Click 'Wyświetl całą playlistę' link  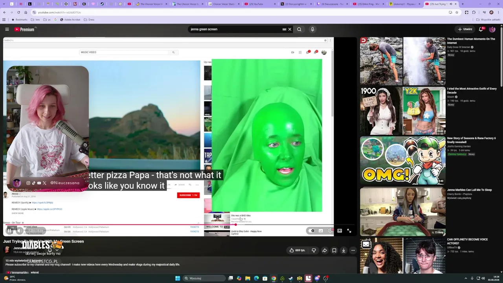(x=460, y=198)
